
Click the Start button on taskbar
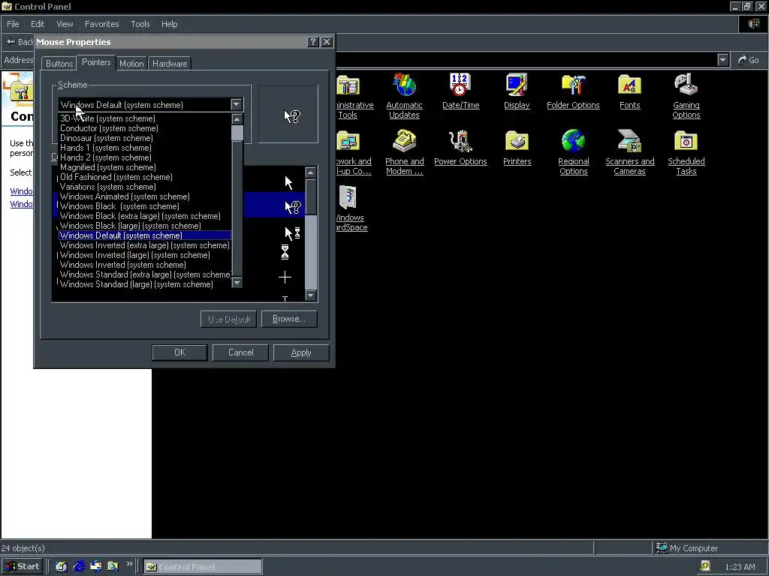tap(22, 566)
